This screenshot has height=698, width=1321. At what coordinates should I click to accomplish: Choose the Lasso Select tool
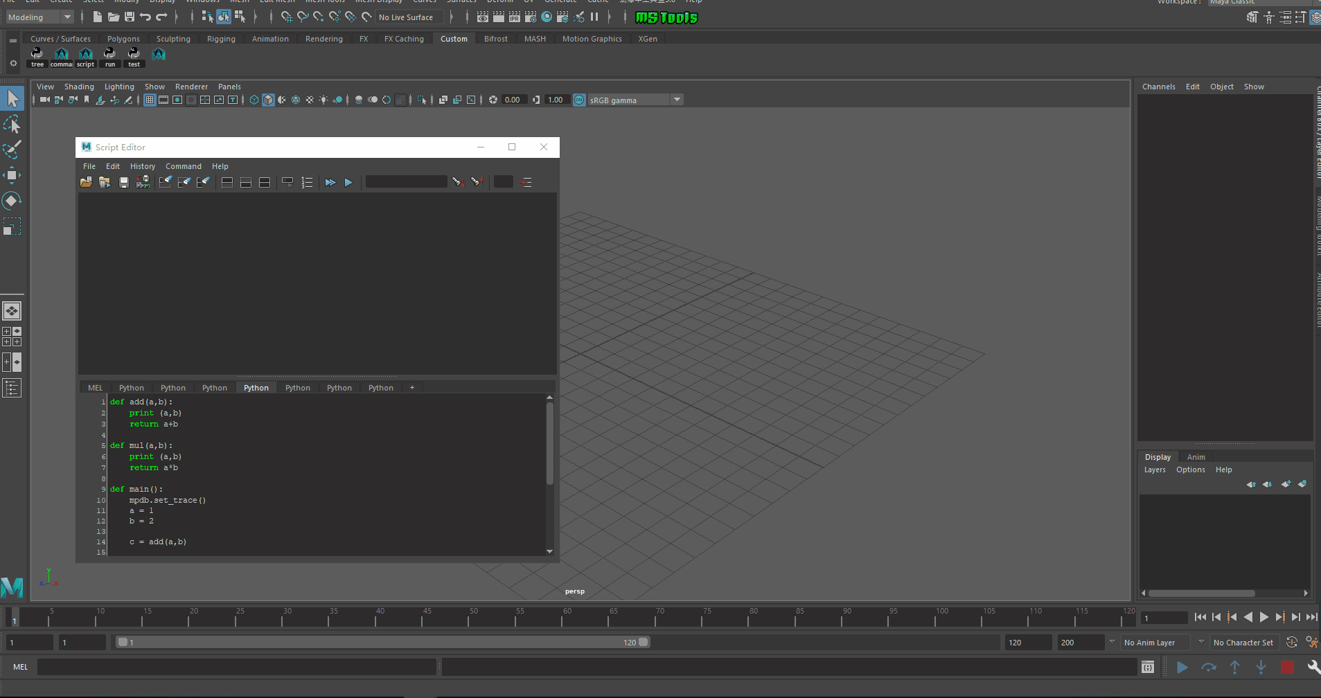pos(12,125)
